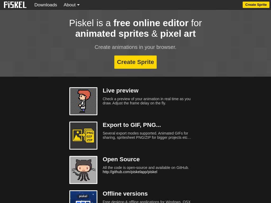Click the "animated sprites & pixel art" headline line
This screenshot has height=203, width=271.
[135, 34]
